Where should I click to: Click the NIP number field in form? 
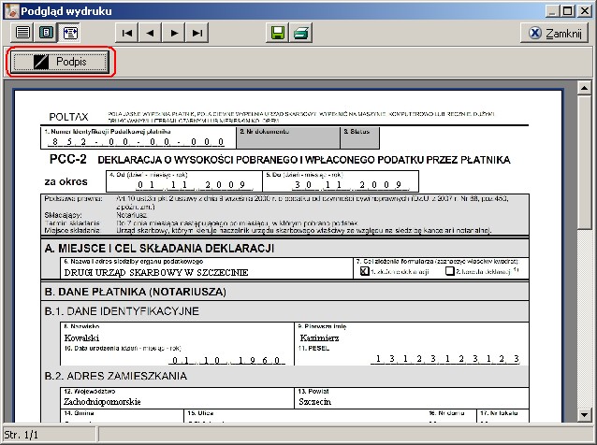(138, 142)
